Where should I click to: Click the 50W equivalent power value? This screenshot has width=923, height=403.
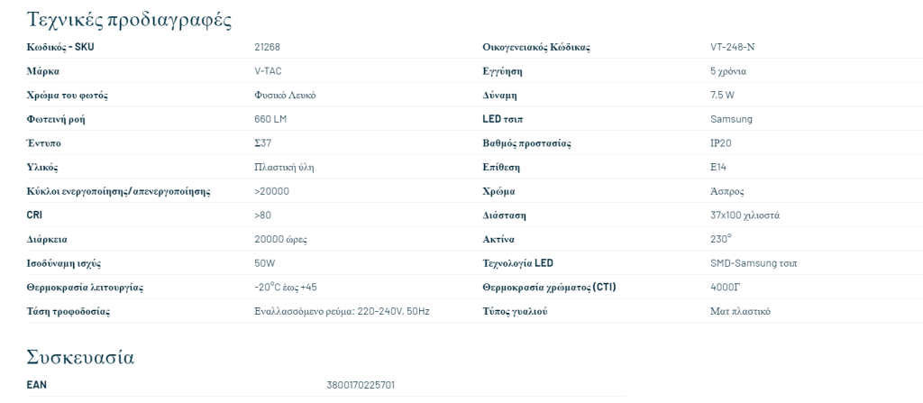coord(265,263)
